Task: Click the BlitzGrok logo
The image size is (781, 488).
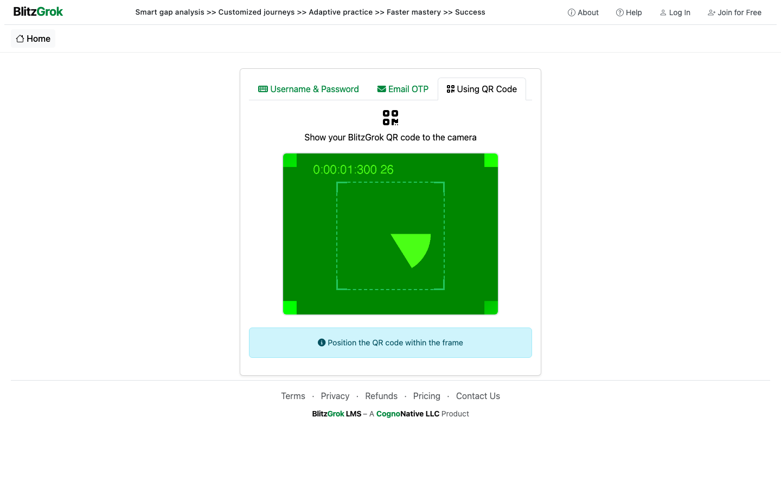Action: pos(38,12)
